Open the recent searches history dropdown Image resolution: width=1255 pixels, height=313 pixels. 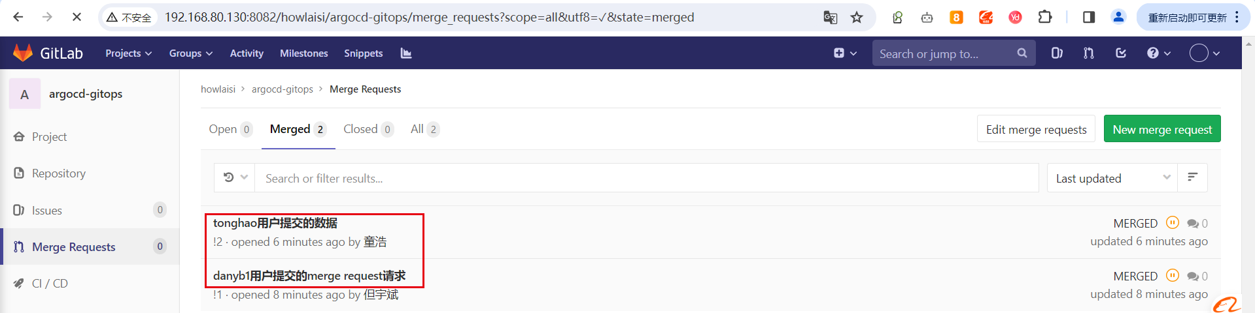tap(235, 177)
